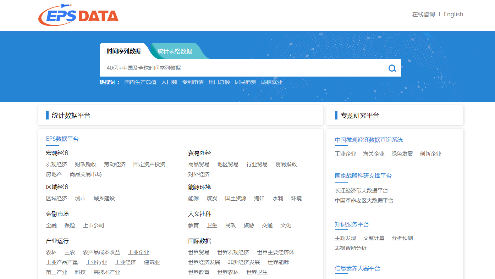Image resolution: width=495 pixels, height=279 pixels.
Task: Click hot search term 专利申请
Action: [193, 82]
